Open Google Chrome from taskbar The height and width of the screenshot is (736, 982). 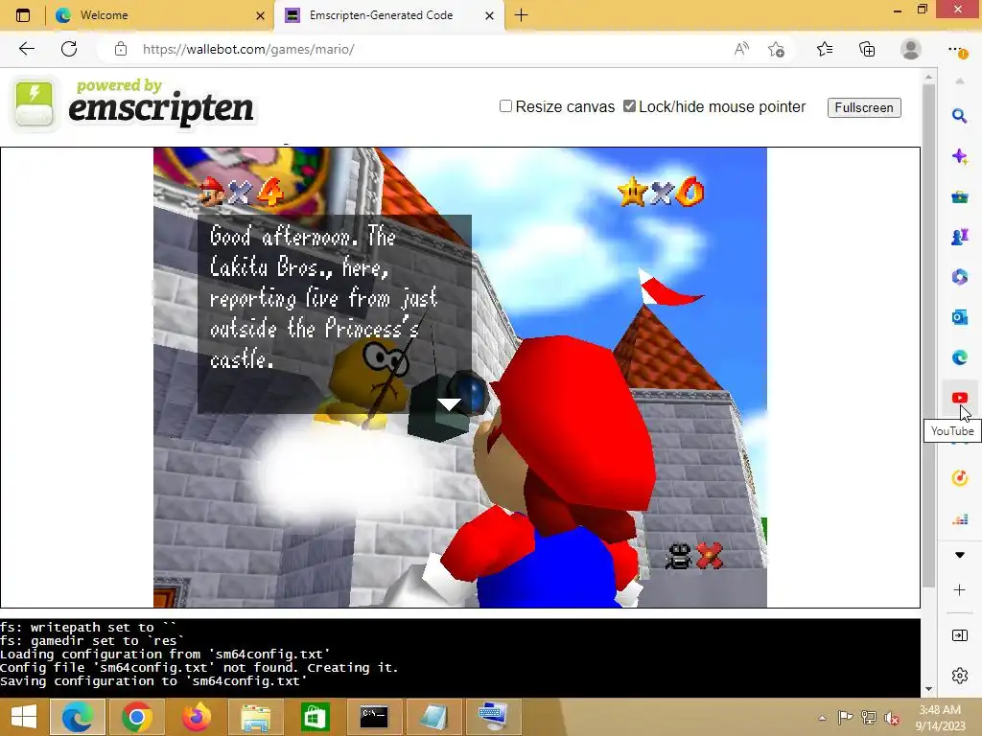click(x=136, y=717)
